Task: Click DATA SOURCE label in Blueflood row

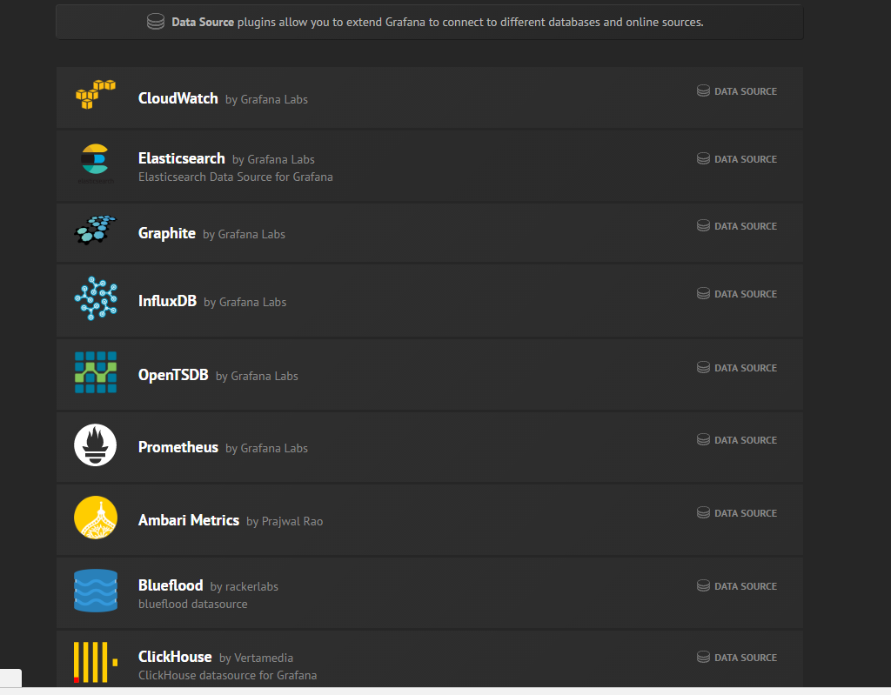Action: [746, 586]
